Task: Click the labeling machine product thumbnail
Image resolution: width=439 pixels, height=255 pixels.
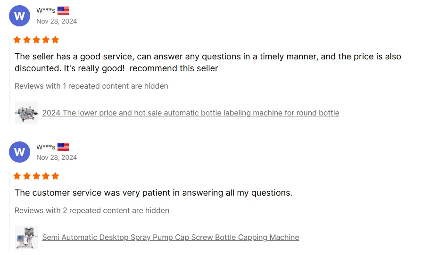Action: click(26, 113)
